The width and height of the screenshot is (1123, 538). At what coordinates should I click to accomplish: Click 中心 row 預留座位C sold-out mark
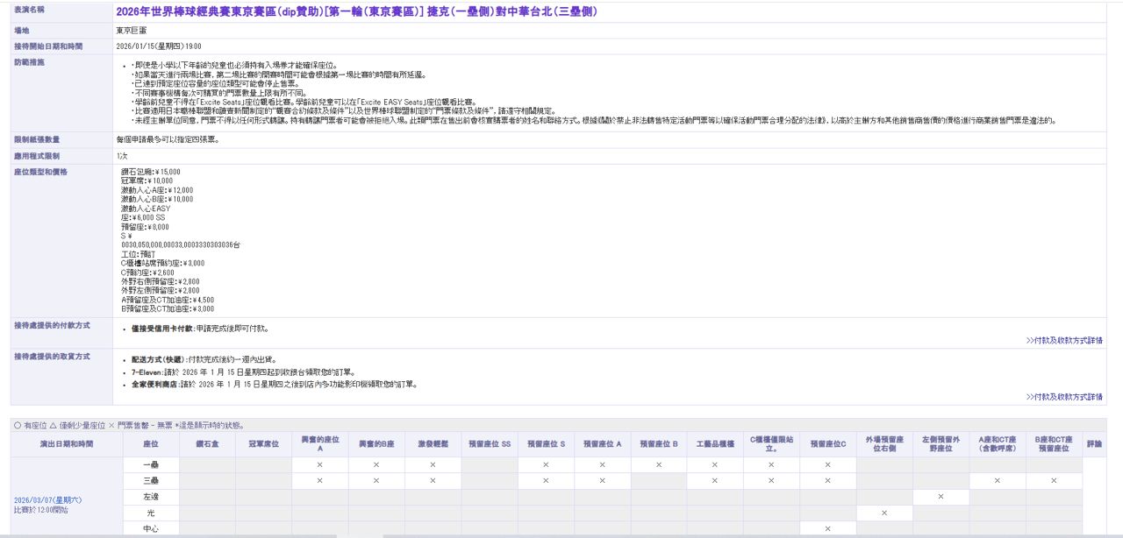tap(828, 528)
